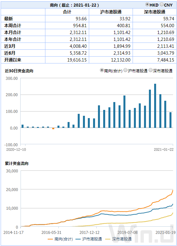Select the HKD currency radio button
Image resolution: width=177 pixels, height=246 pixels.
pos(147,5)
